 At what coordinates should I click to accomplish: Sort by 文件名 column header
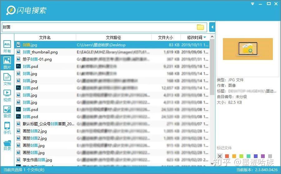45,37
